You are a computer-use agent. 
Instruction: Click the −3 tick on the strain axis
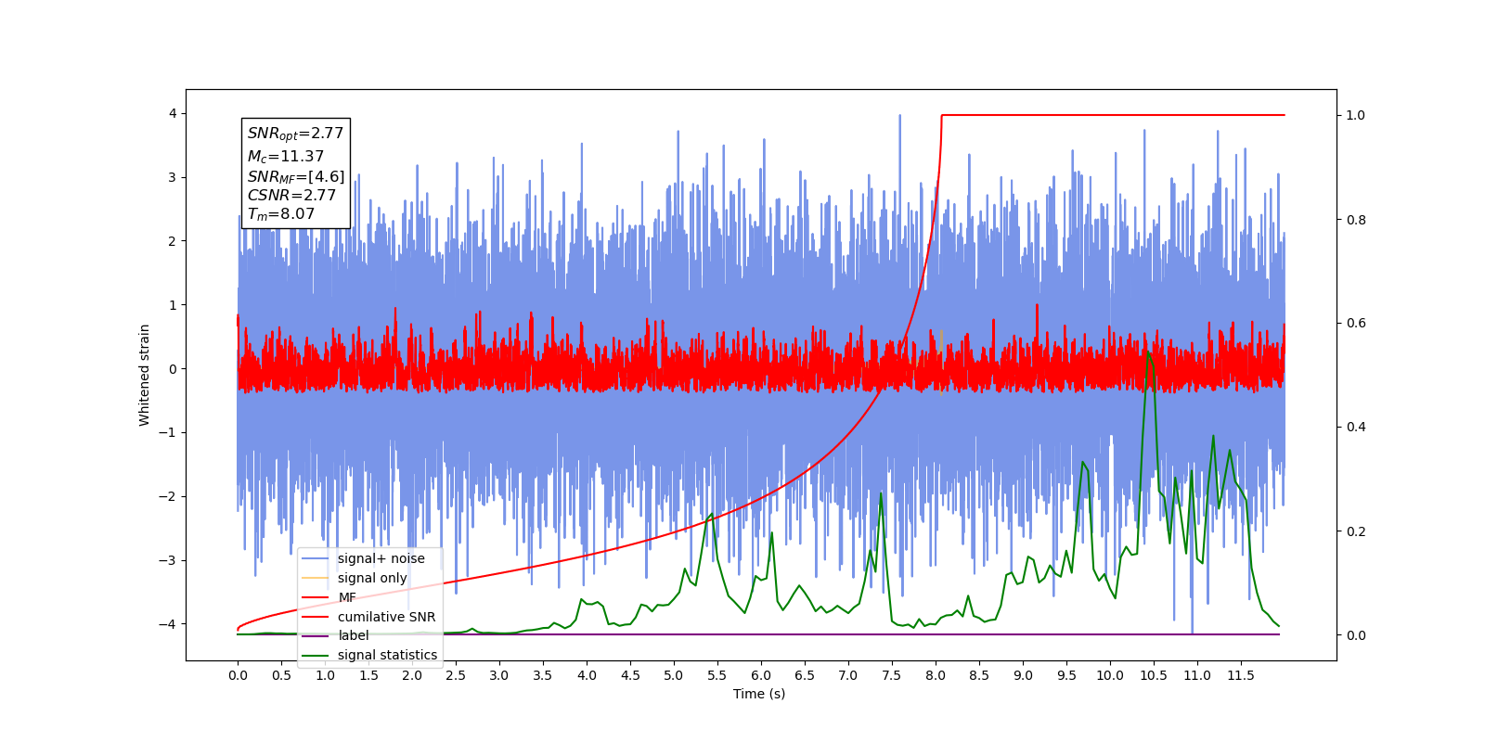coord(169,560)
